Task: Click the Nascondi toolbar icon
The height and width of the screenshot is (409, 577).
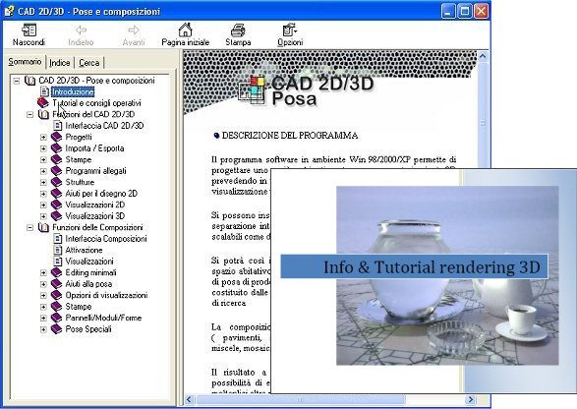Action: click(x=29, y=30)
